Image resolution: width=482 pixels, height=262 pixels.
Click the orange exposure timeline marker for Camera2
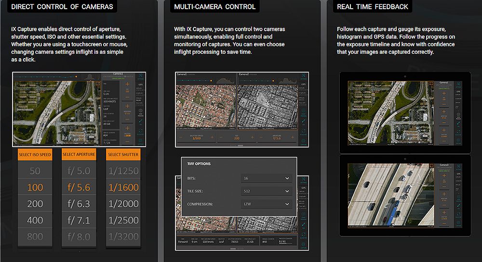pyautogui.click(x=273, y=81)
